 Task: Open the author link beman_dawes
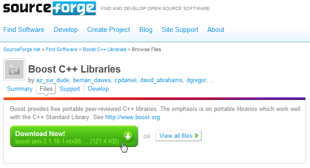point(92,80)
